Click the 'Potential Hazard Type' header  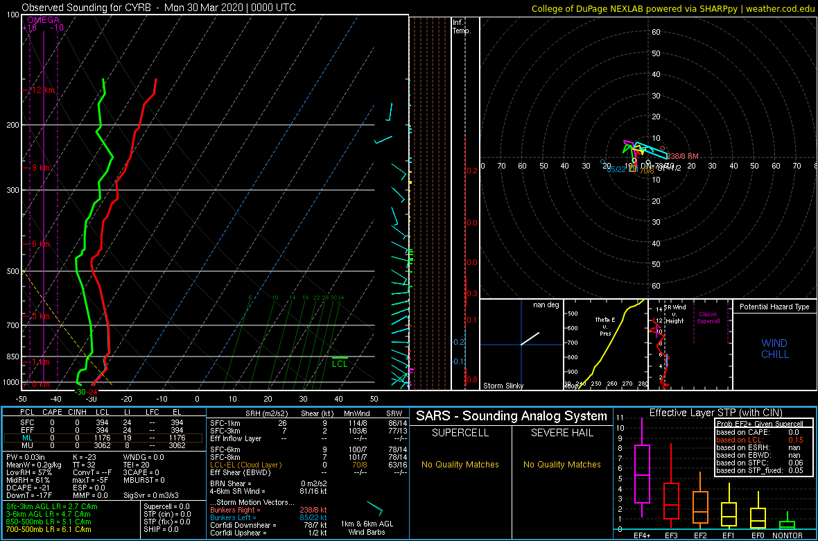(774, 307)
